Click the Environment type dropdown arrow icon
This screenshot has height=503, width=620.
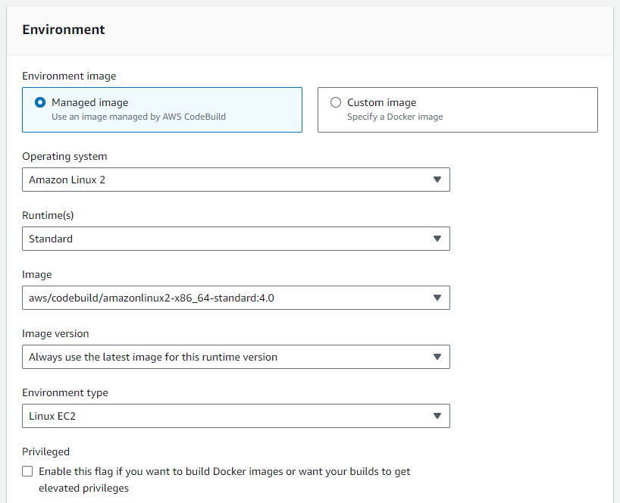tap(437, 416)
